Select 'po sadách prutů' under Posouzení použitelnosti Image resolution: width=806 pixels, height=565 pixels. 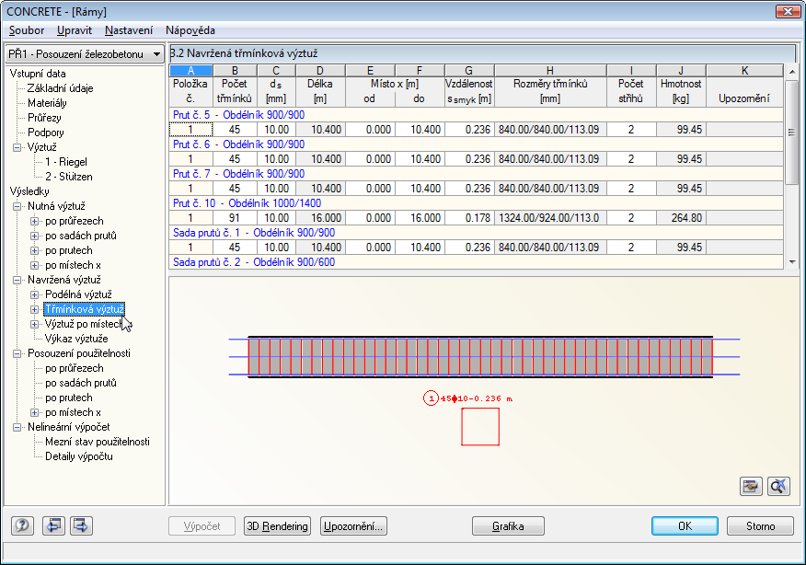[81, 383]
